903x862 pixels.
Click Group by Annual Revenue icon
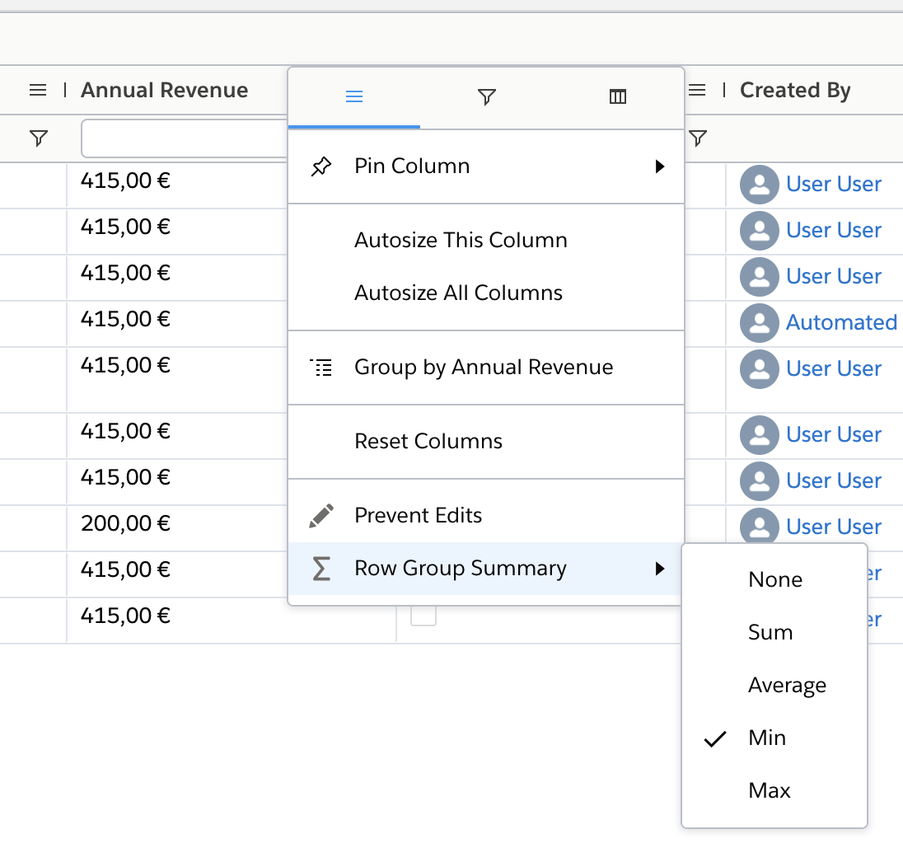tap(321, 368)
